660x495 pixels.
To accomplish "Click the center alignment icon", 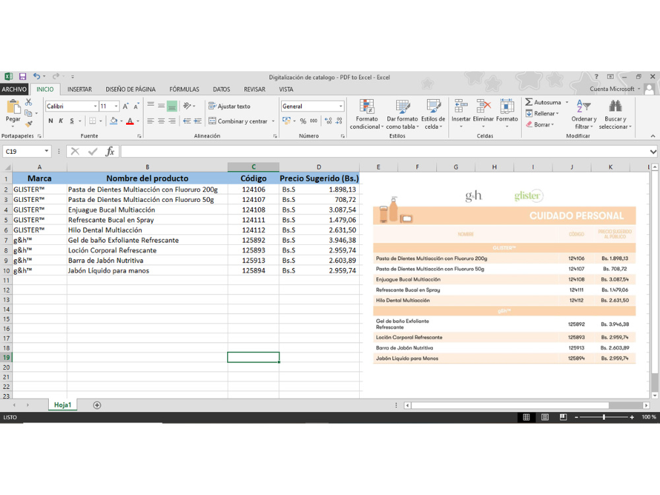I will click(161, 121).
